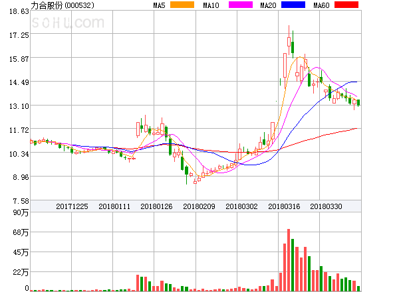This screenshot has height=292, width=399.
Task: Click the red MA60 legend swatch
Action: (x=346, y=5)
